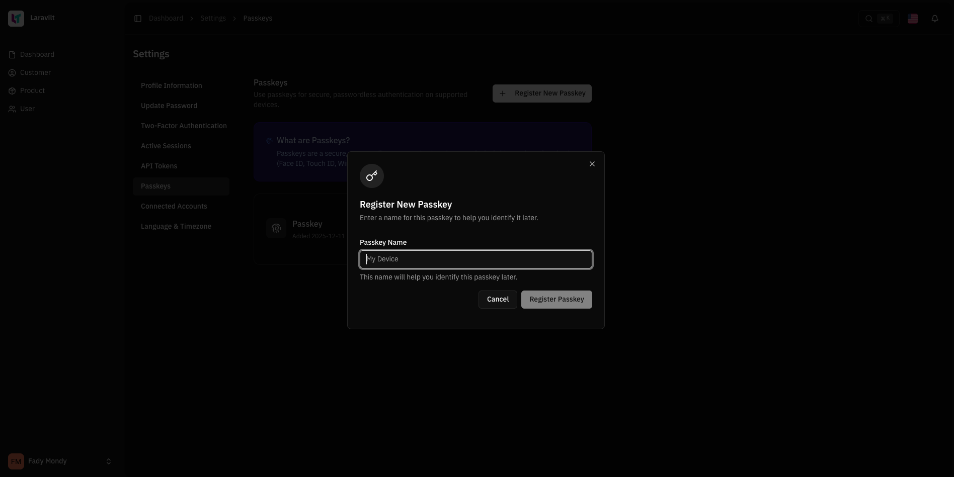The width and height of the screenshot is (954, 477).
Task: Click inside the Passkey Name input field
Action: point(475,259)
